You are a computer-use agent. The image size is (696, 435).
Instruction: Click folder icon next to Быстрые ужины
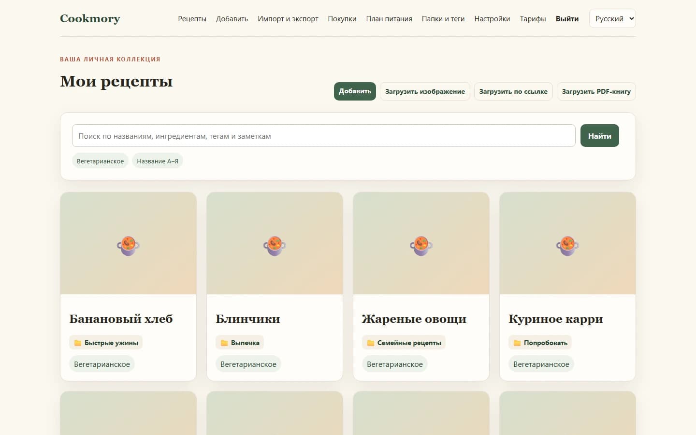pyautogui.click(x=78, y=343)
